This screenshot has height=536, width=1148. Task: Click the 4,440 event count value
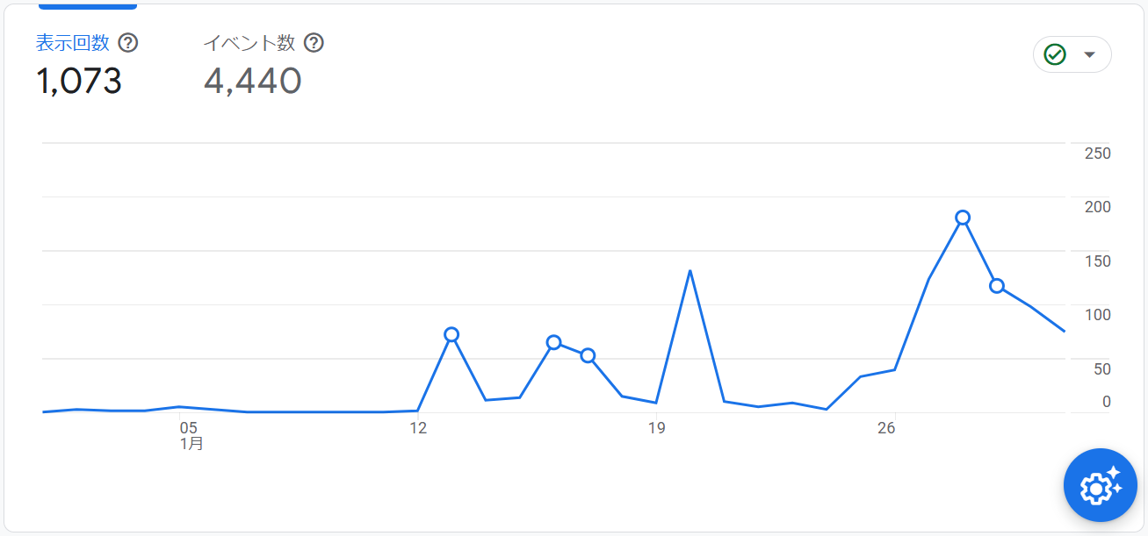pyautogui.click(x=253, y=82)
